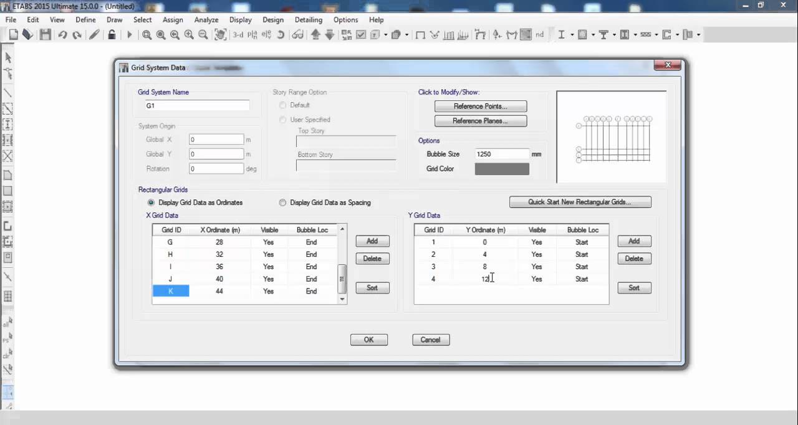Click the Pan hand icon
Viewport: 798px width, 425px height.
coord(220,35)
